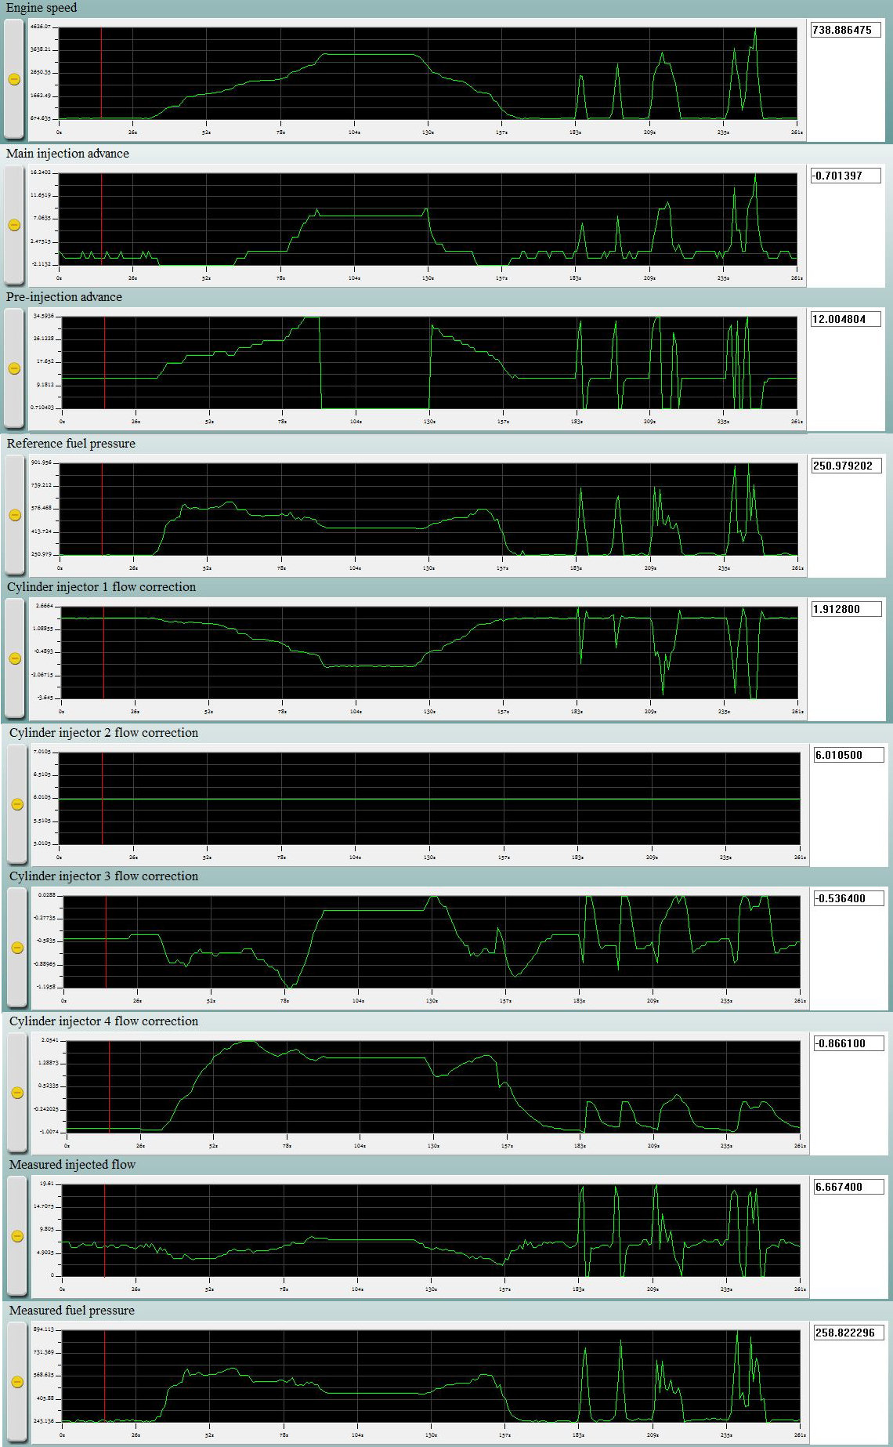
Task: Collapse Cylinder injector 3 flow correction panel
Action: 17,948
